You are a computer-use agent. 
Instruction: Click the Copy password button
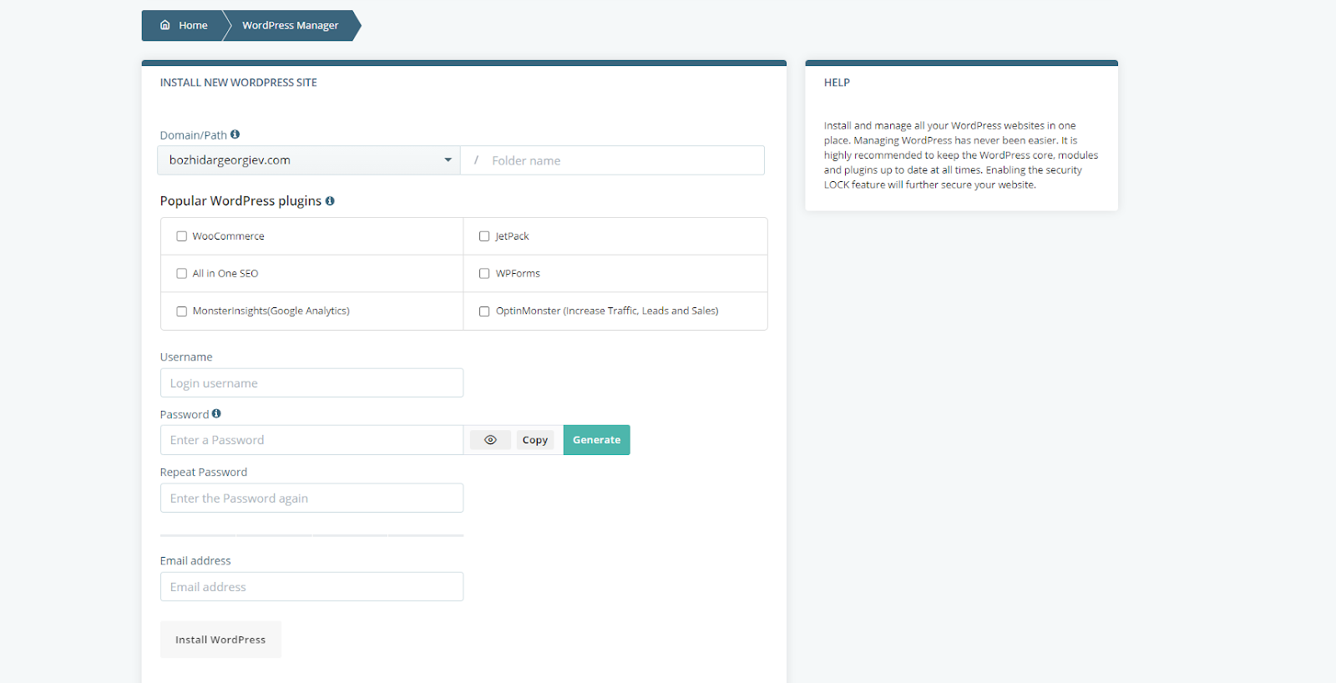[535, 440]
